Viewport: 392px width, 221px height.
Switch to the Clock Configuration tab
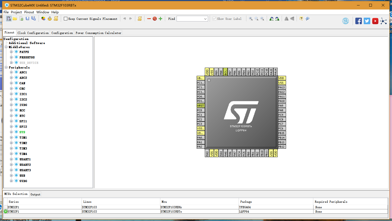coord(33,33)
